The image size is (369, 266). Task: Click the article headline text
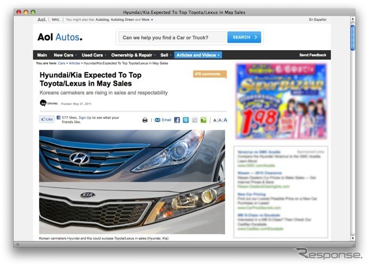[x=91, y=79]
